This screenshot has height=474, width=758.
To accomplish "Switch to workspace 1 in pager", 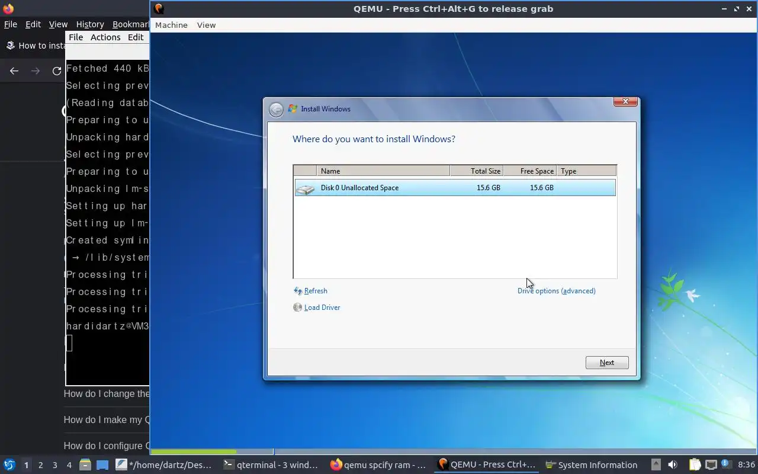I will tap(26, 465).
